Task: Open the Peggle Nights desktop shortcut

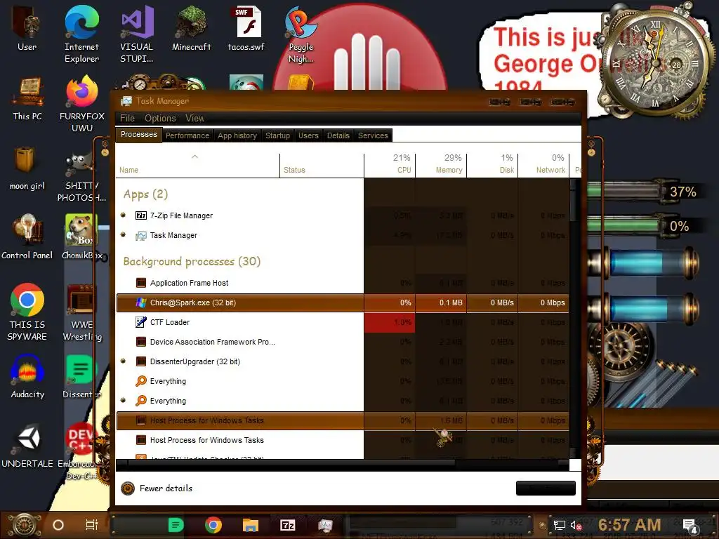Action: [301, 33]
